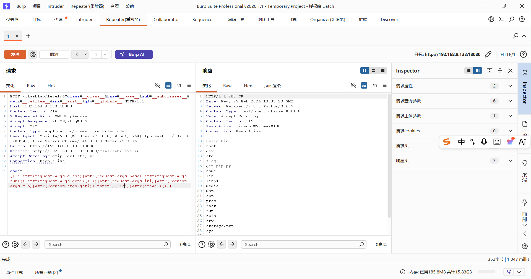Search Repeater tabs with magnifier icon
Viewport: 531px width, 279px height.
click(516, 36)
